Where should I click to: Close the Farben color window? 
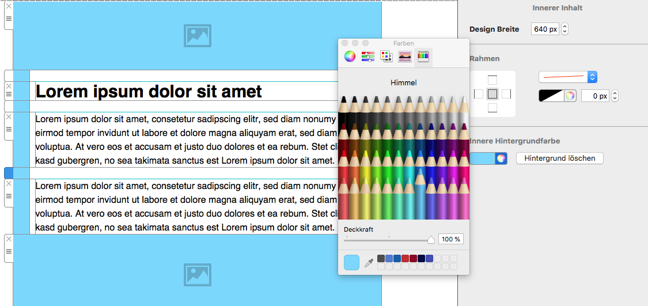click(344, 43)
